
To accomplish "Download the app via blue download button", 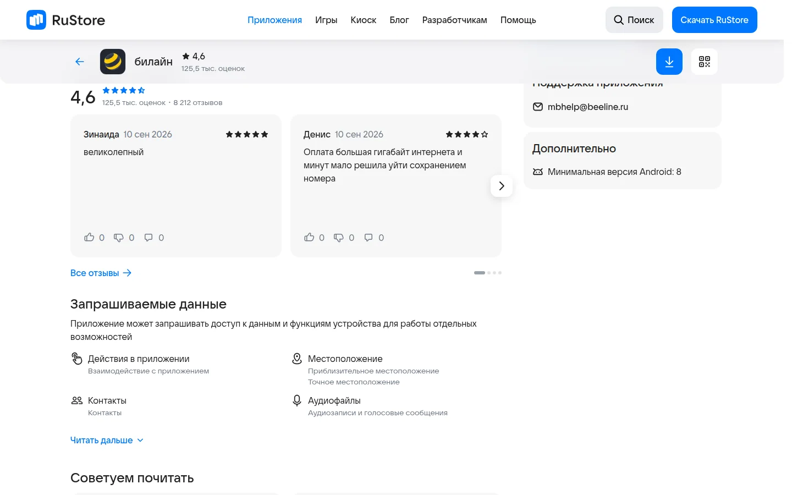I will 669,62.
